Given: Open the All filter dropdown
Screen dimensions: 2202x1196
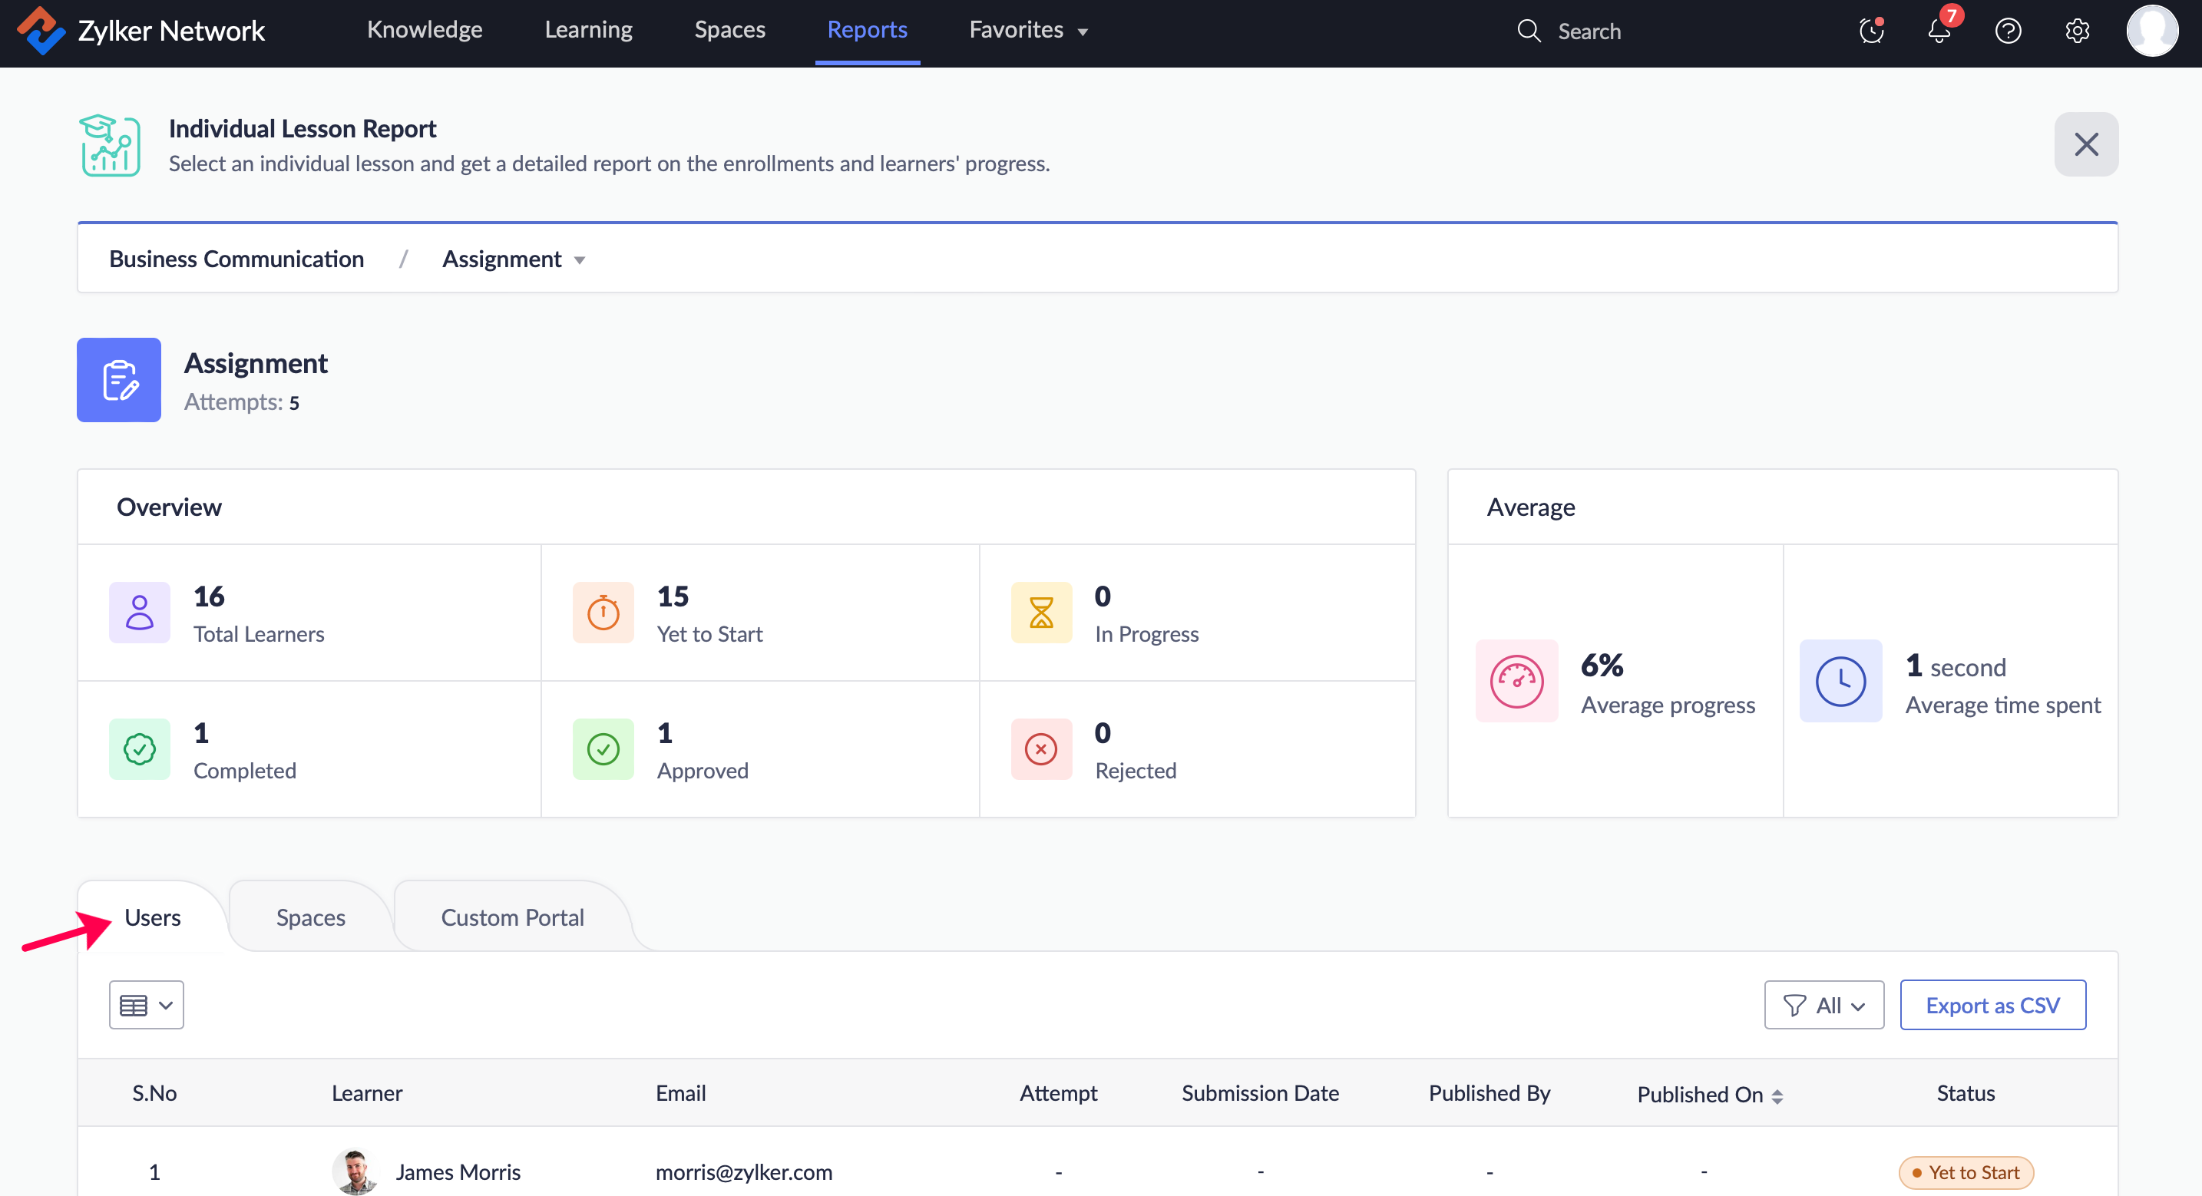Looking at the screenshot, I should (1823, 1005).
